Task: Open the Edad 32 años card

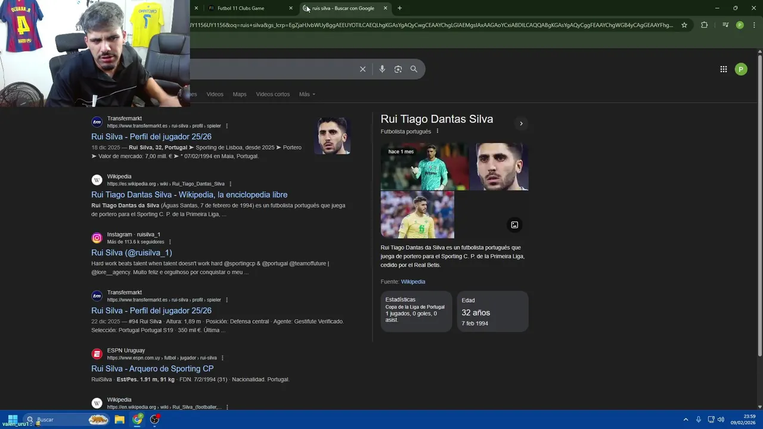Action: [x=492, y=311]
